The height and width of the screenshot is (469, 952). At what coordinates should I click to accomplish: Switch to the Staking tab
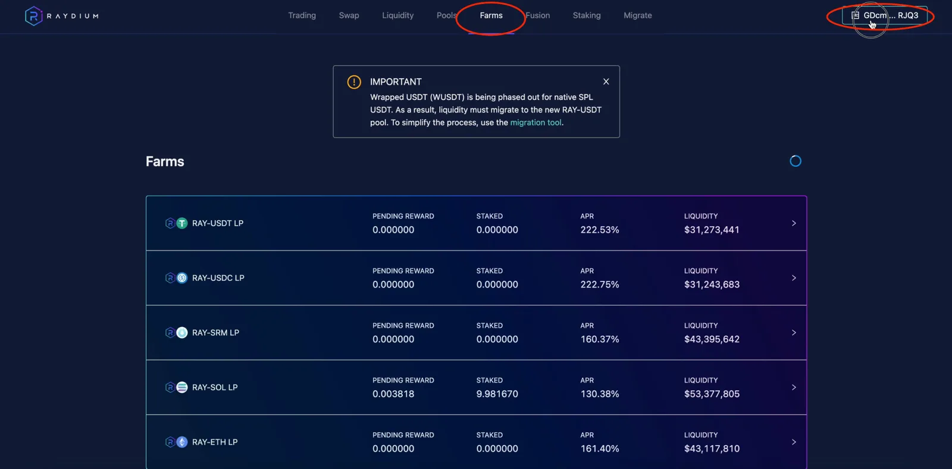(x=587, y=15)
